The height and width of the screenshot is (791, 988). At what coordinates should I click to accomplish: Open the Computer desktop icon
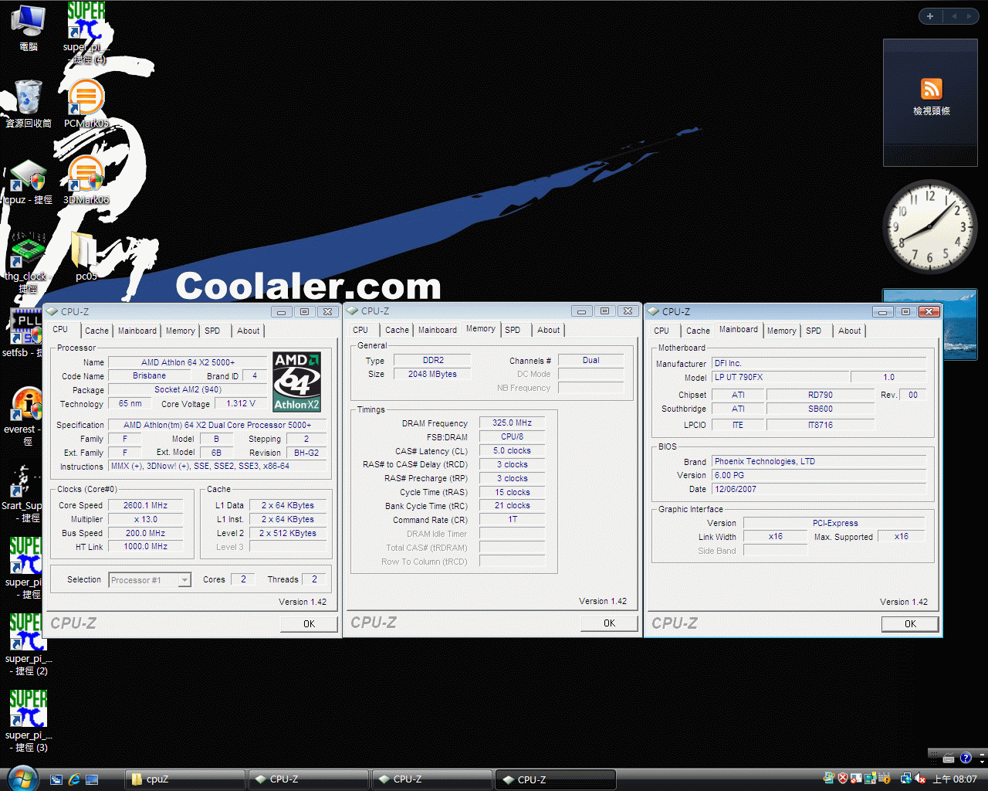coord(29,27)
